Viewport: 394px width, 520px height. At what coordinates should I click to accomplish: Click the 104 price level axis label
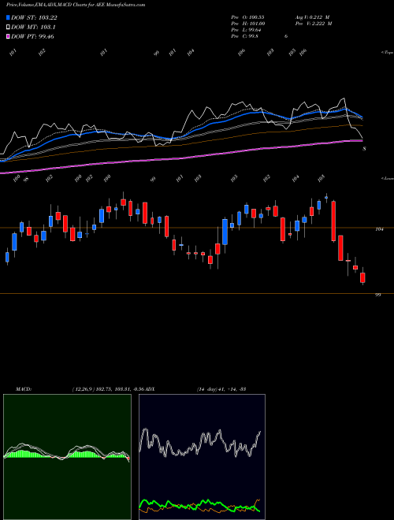pyautogui.click(x=379, y=229)
